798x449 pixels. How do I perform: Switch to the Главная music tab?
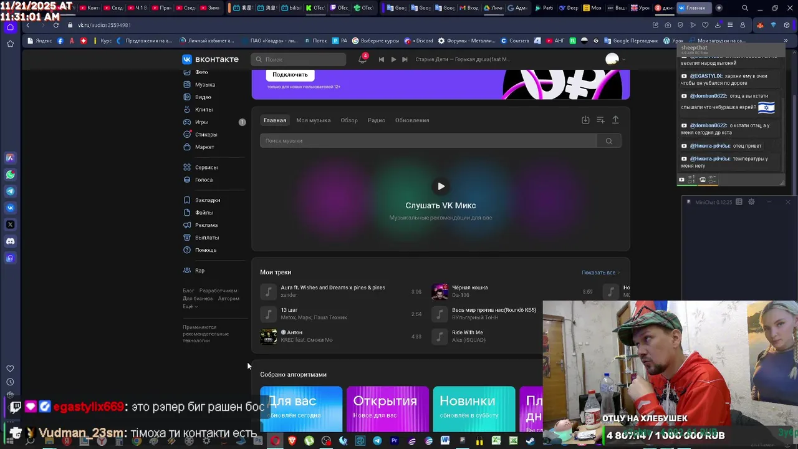pyautogui.click(x=275, y=120)
